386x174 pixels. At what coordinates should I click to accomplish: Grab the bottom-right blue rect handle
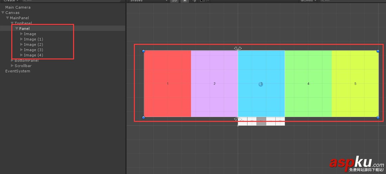tap(378, 118)
